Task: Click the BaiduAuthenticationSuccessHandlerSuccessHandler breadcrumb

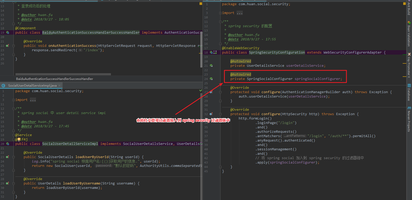Action: pyautogui.click(x=54, y=79)
